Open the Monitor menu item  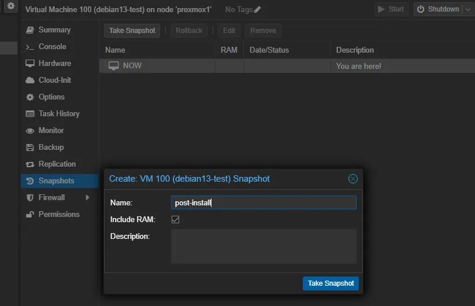tap(60, 131)
